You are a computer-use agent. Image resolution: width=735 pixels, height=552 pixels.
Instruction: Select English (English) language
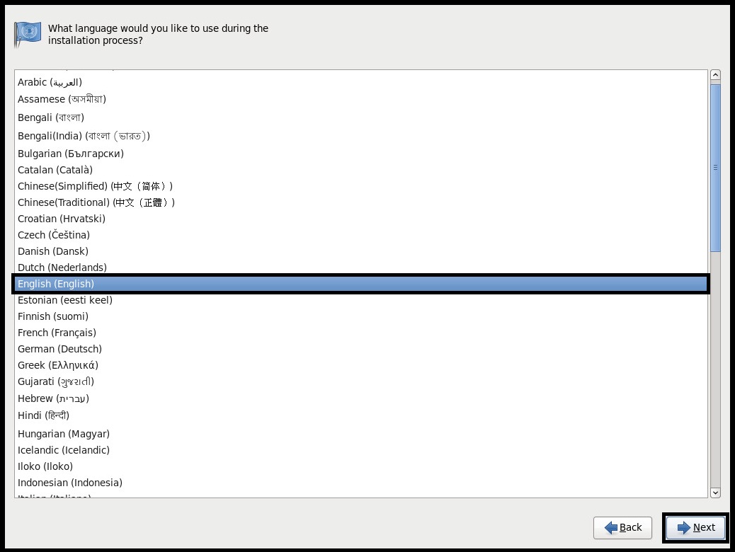coord(56,284)
